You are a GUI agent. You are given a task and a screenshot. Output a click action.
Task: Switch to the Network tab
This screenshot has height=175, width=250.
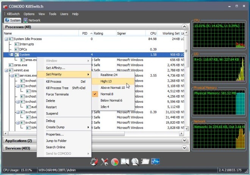pos(32,20)
